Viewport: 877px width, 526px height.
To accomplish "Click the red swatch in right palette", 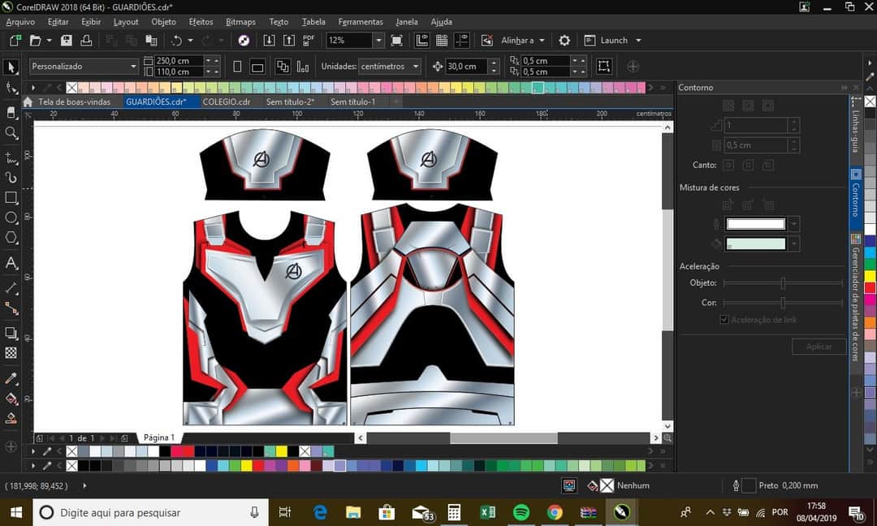I will tap(870, 287).
